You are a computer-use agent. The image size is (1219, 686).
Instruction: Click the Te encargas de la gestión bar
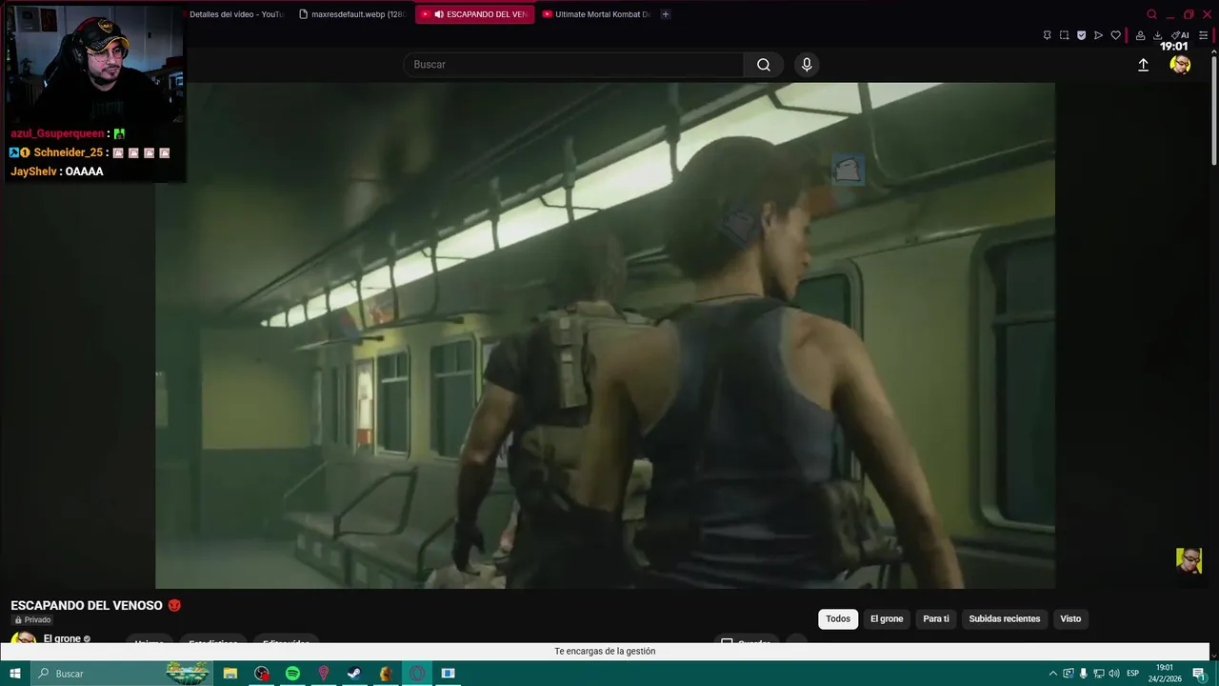[x=605, y=652]
